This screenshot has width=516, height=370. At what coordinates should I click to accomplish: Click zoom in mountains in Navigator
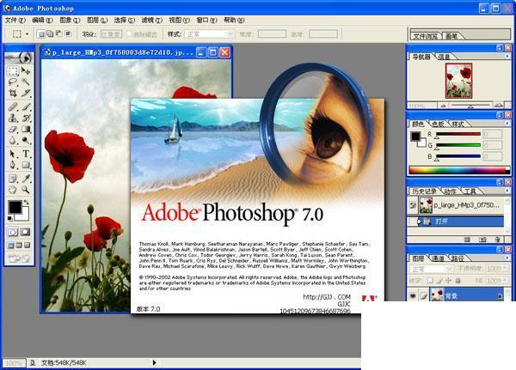tap(499, 106)
